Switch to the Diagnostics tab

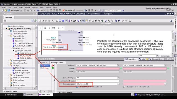point(157,59)
